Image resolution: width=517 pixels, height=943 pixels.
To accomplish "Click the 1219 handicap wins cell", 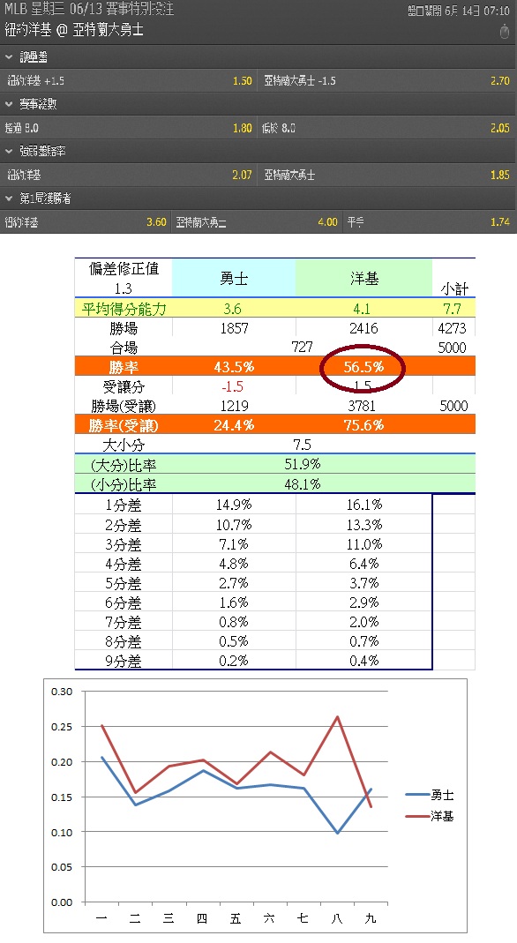I will pos(234,406).
